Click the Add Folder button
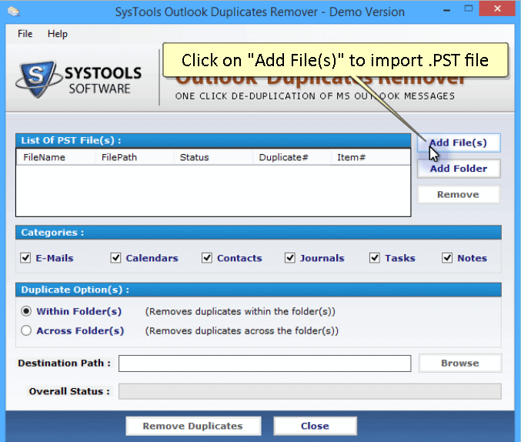The image size is (521, 442). point(459,169)
